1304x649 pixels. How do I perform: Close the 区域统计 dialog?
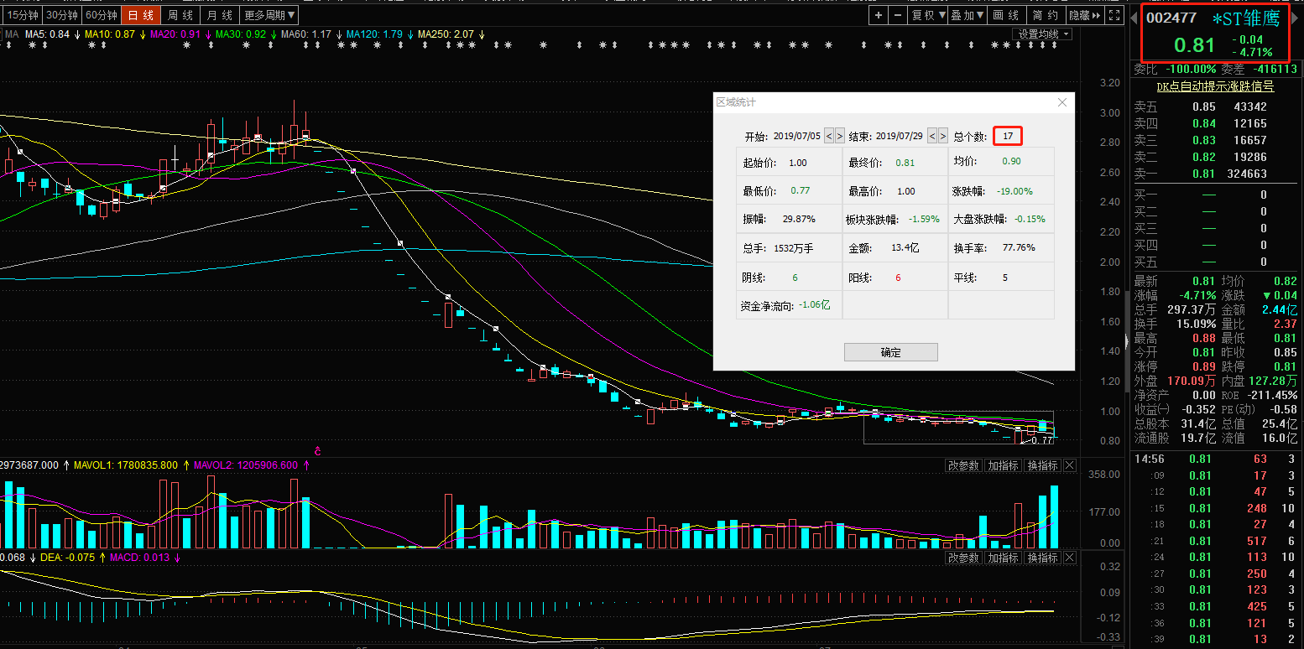[1062, 102]
